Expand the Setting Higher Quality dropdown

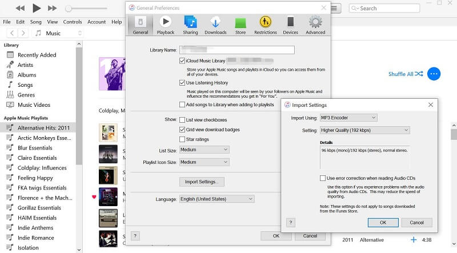[x=364, y=130]
